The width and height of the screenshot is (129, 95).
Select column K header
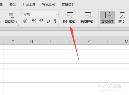(88, 42)
